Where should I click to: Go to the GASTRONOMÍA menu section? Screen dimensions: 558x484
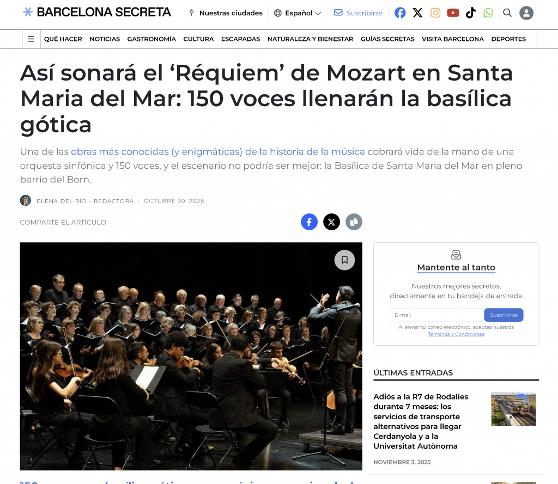(x=151, y=39)
